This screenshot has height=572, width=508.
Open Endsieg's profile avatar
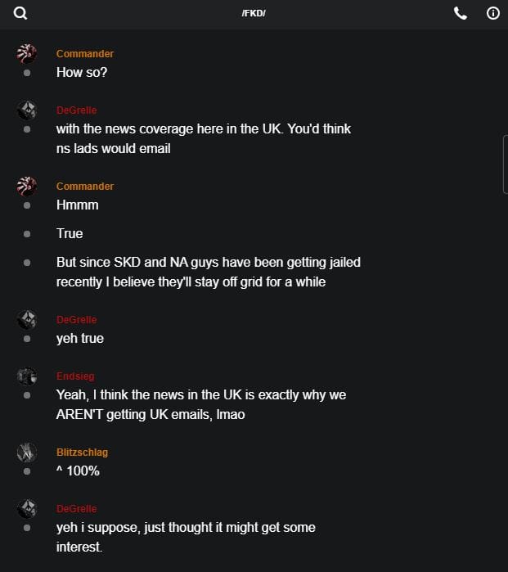tap(27, 376)
